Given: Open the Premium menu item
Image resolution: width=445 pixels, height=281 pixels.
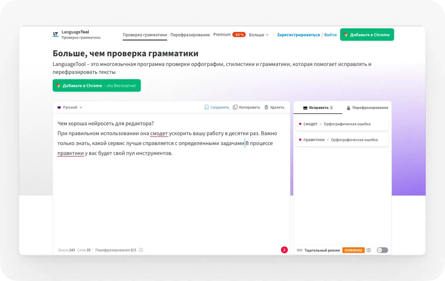Looking at the screenshot, I should click(x=222, y=35).
